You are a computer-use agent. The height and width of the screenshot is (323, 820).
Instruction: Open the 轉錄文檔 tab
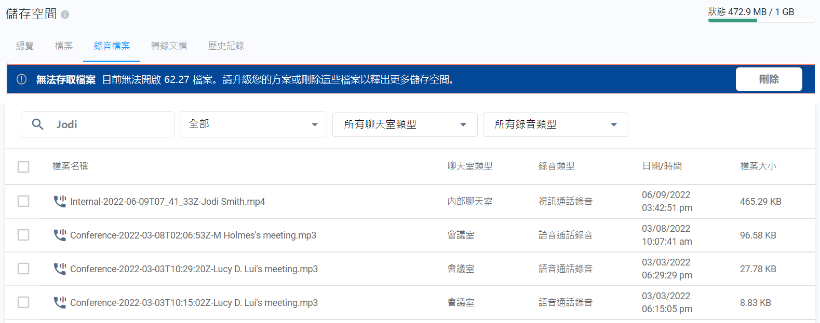169,46
